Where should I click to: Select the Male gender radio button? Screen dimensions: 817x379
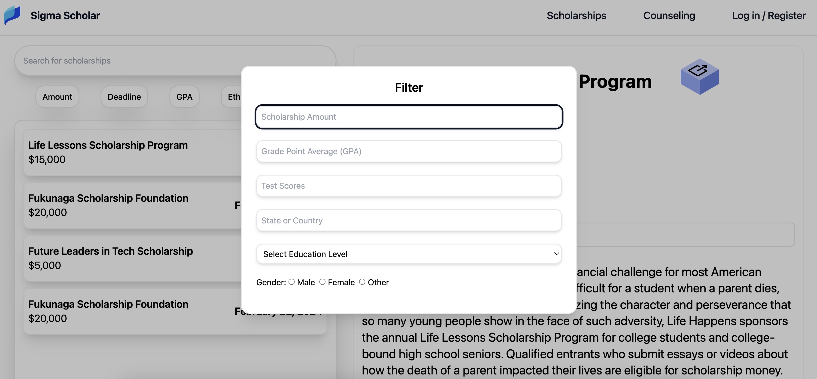291,282
